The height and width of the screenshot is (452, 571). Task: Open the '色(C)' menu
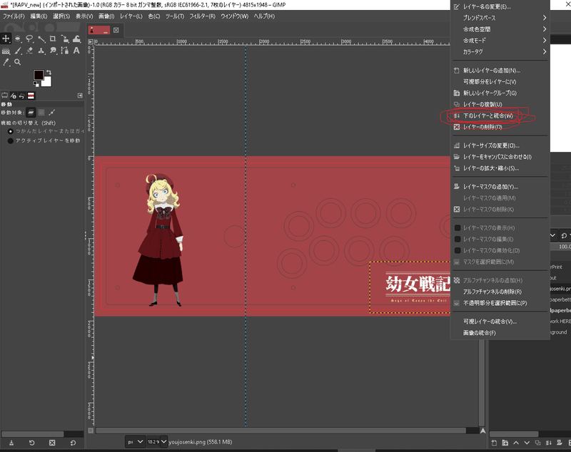154,16
